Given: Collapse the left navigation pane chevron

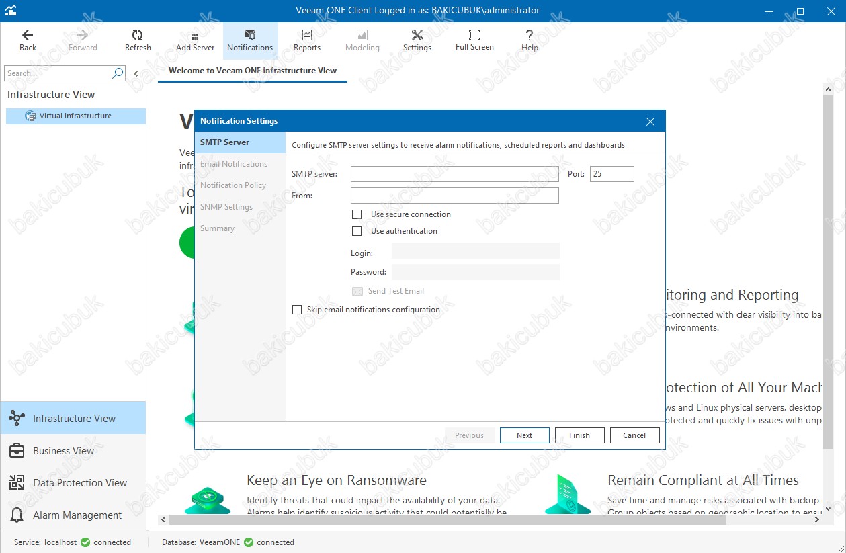Looking at the screenshot, I should tap(136, 73).
